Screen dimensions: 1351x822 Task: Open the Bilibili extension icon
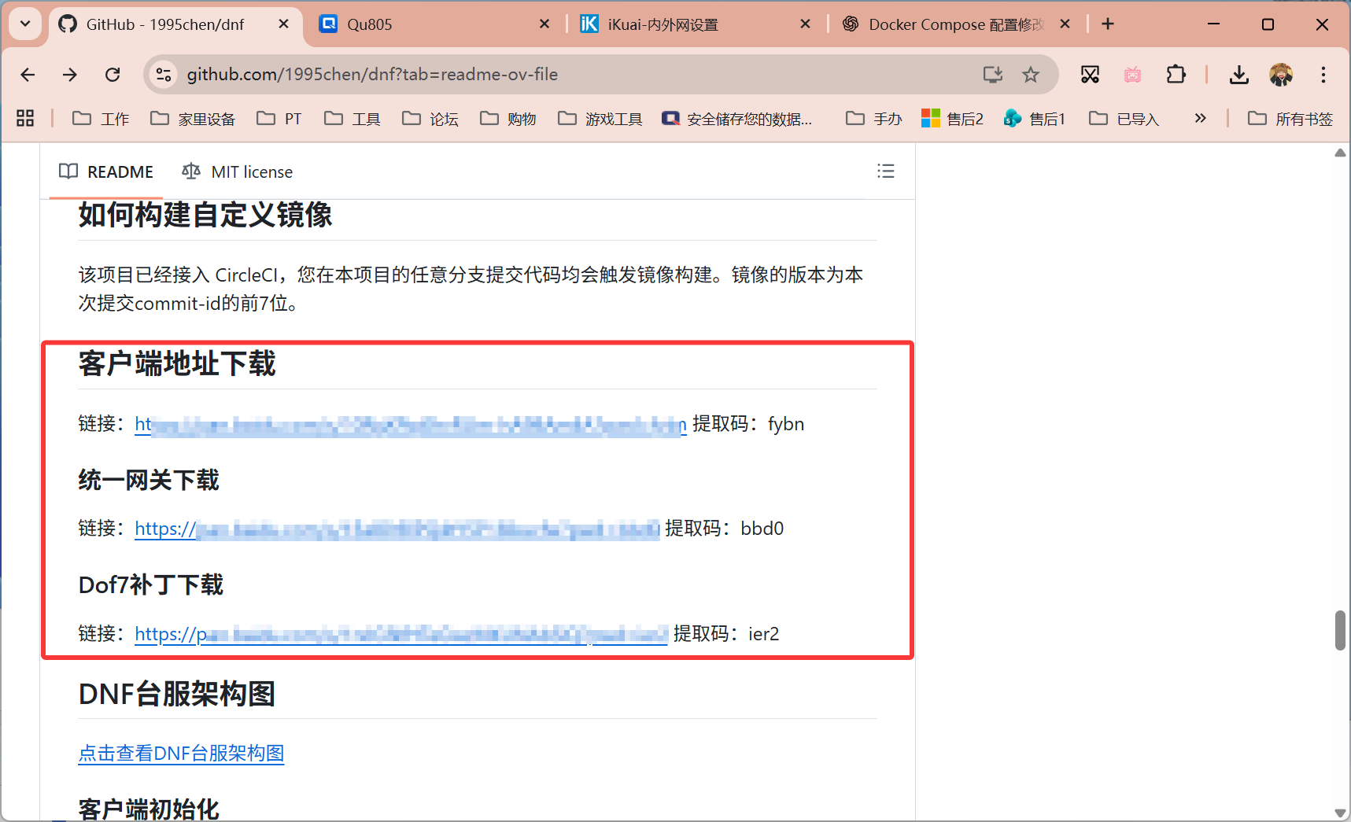1133,74
